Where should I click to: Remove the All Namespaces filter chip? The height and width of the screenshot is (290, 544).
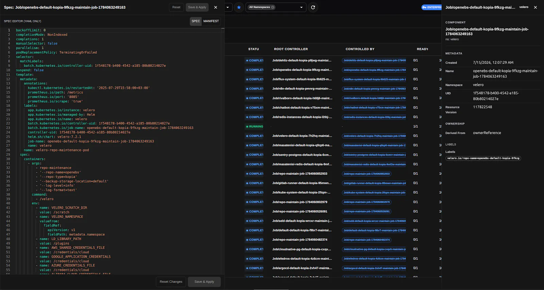click(273, 7)
